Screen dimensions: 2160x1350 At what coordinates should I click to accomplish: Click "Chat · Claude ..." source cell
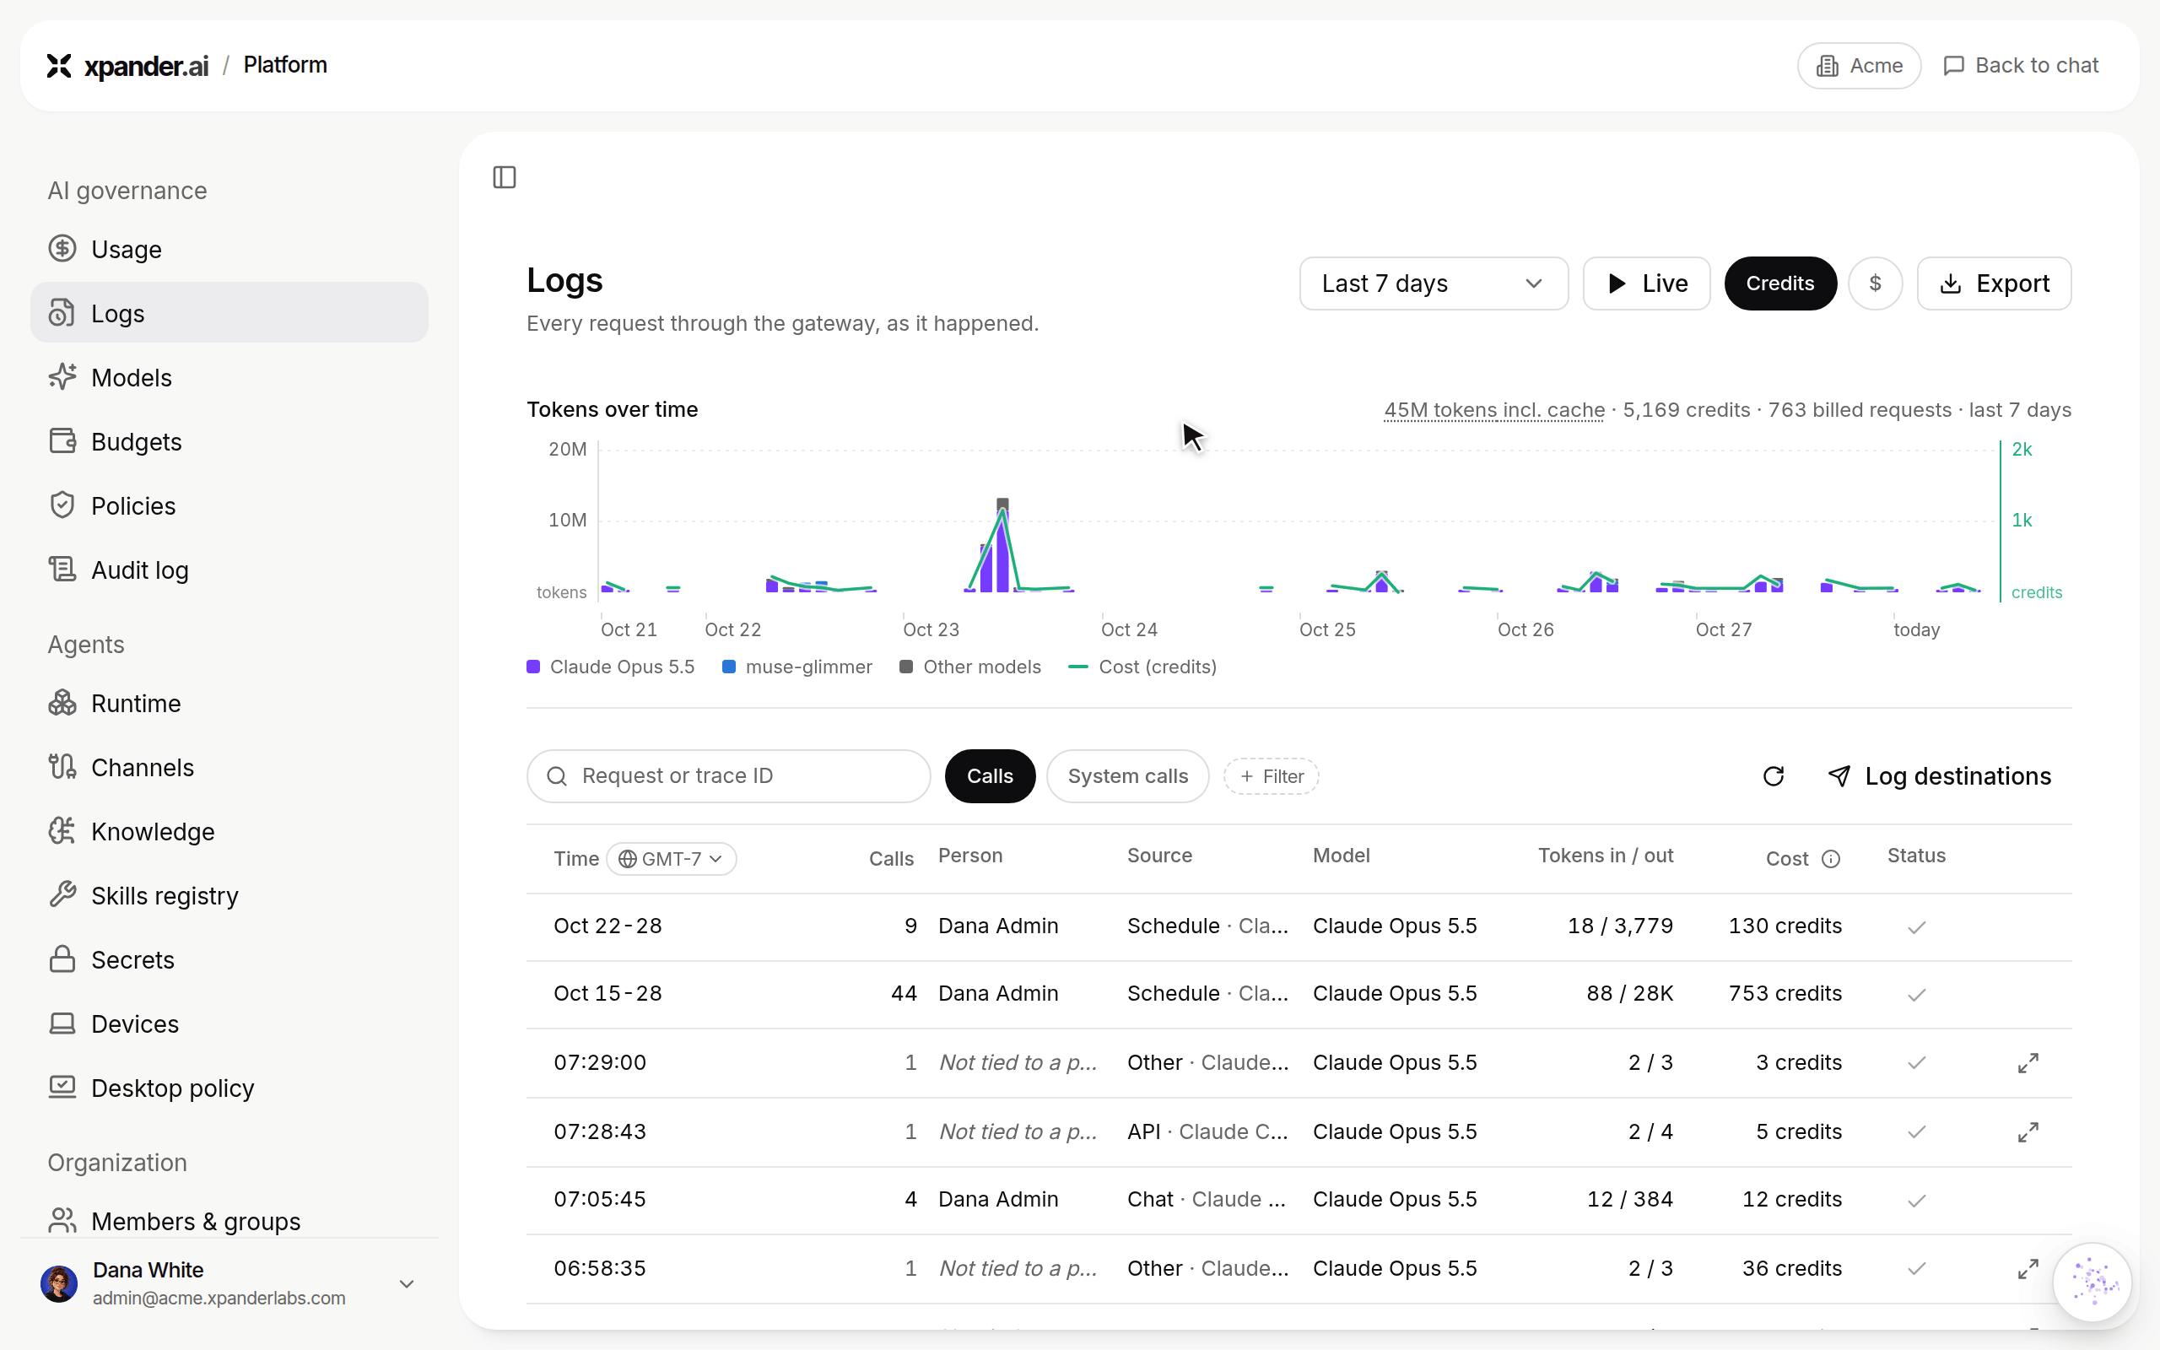pos(1205,1199)
